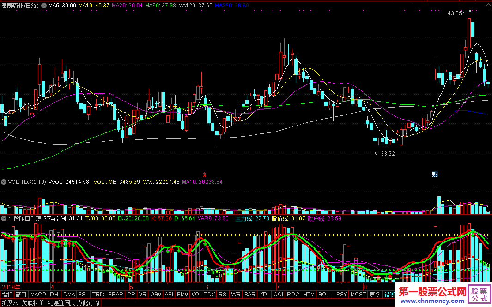Screen dimensions: 492x307
Task: Click the D: 65.64 value
Action: [185, 218]
